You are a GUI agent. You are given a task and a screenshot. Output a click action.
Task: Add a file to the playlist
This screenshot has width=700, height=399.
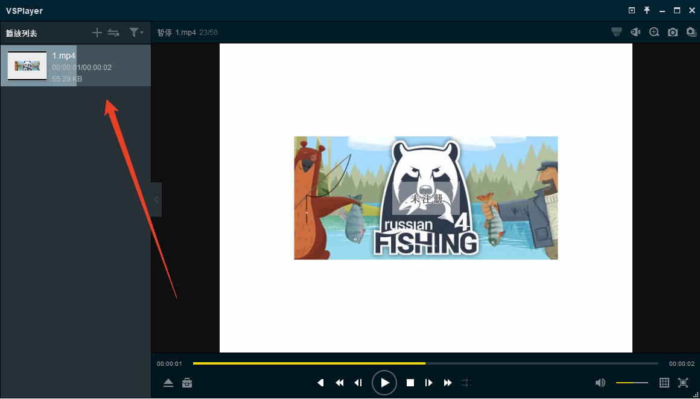97,33
